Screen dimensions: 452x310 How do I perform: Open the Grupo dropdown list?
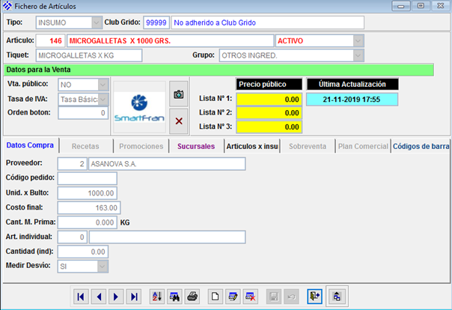[x=358, y=55]
